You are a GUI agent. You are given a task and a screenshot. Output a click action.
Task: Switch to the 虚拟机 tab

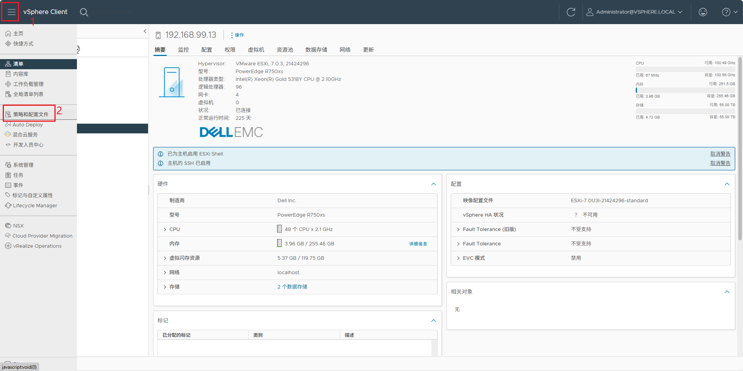(256, 50)
